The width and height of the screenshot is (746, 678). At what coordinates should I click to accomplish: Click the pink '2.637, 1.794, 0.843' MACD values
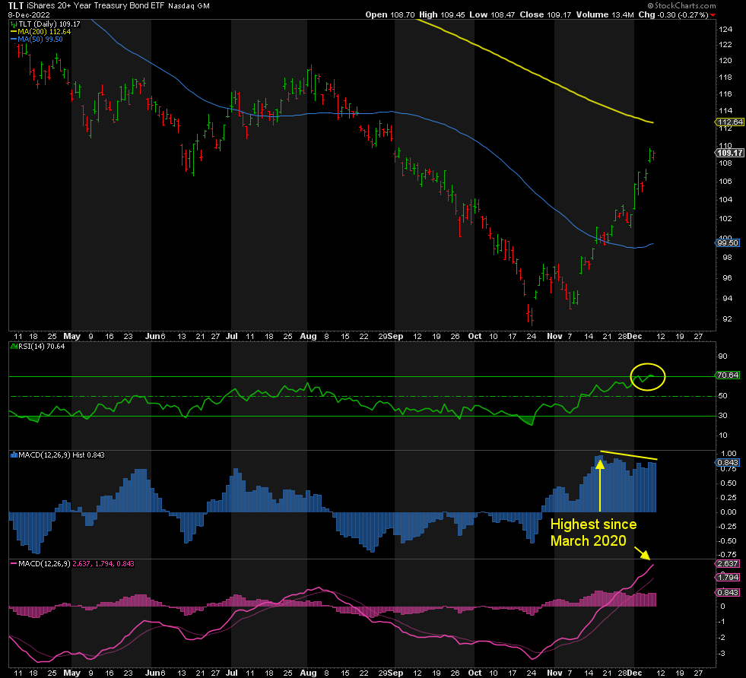[103, 564]
